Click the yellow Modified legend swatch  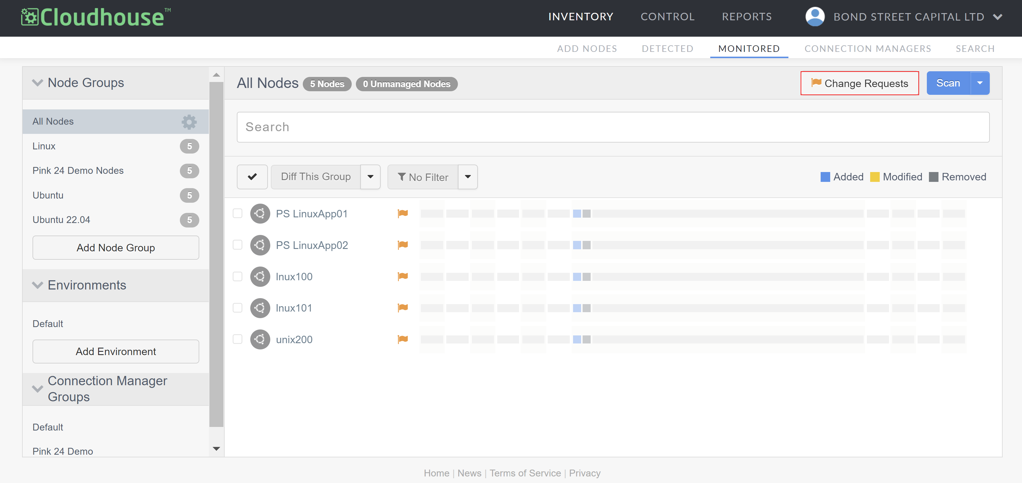coord(875,177)
